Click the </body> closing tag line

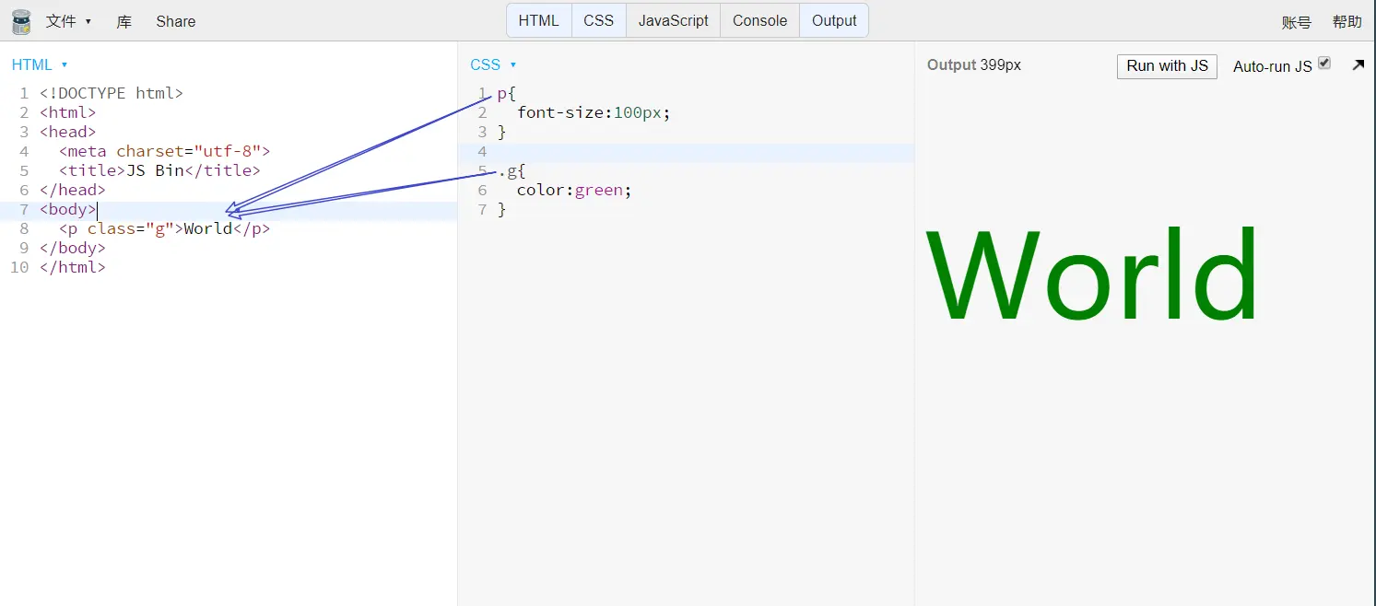tap(72, 248)
